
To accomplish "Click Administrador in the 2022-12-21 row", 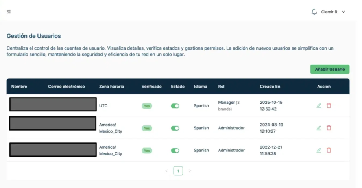I will [x=231, y=150].
